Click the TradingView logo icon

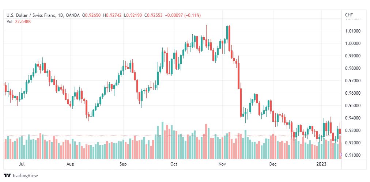click(x=7, y=176)
